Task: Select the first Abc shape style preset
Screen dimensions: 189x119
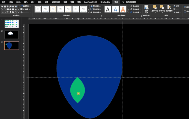Action: pos(38,9)
